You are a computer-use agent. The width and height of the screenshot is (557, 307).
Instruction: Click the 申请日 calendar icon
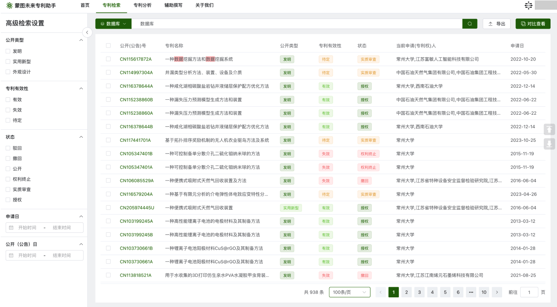click(11, 228)
